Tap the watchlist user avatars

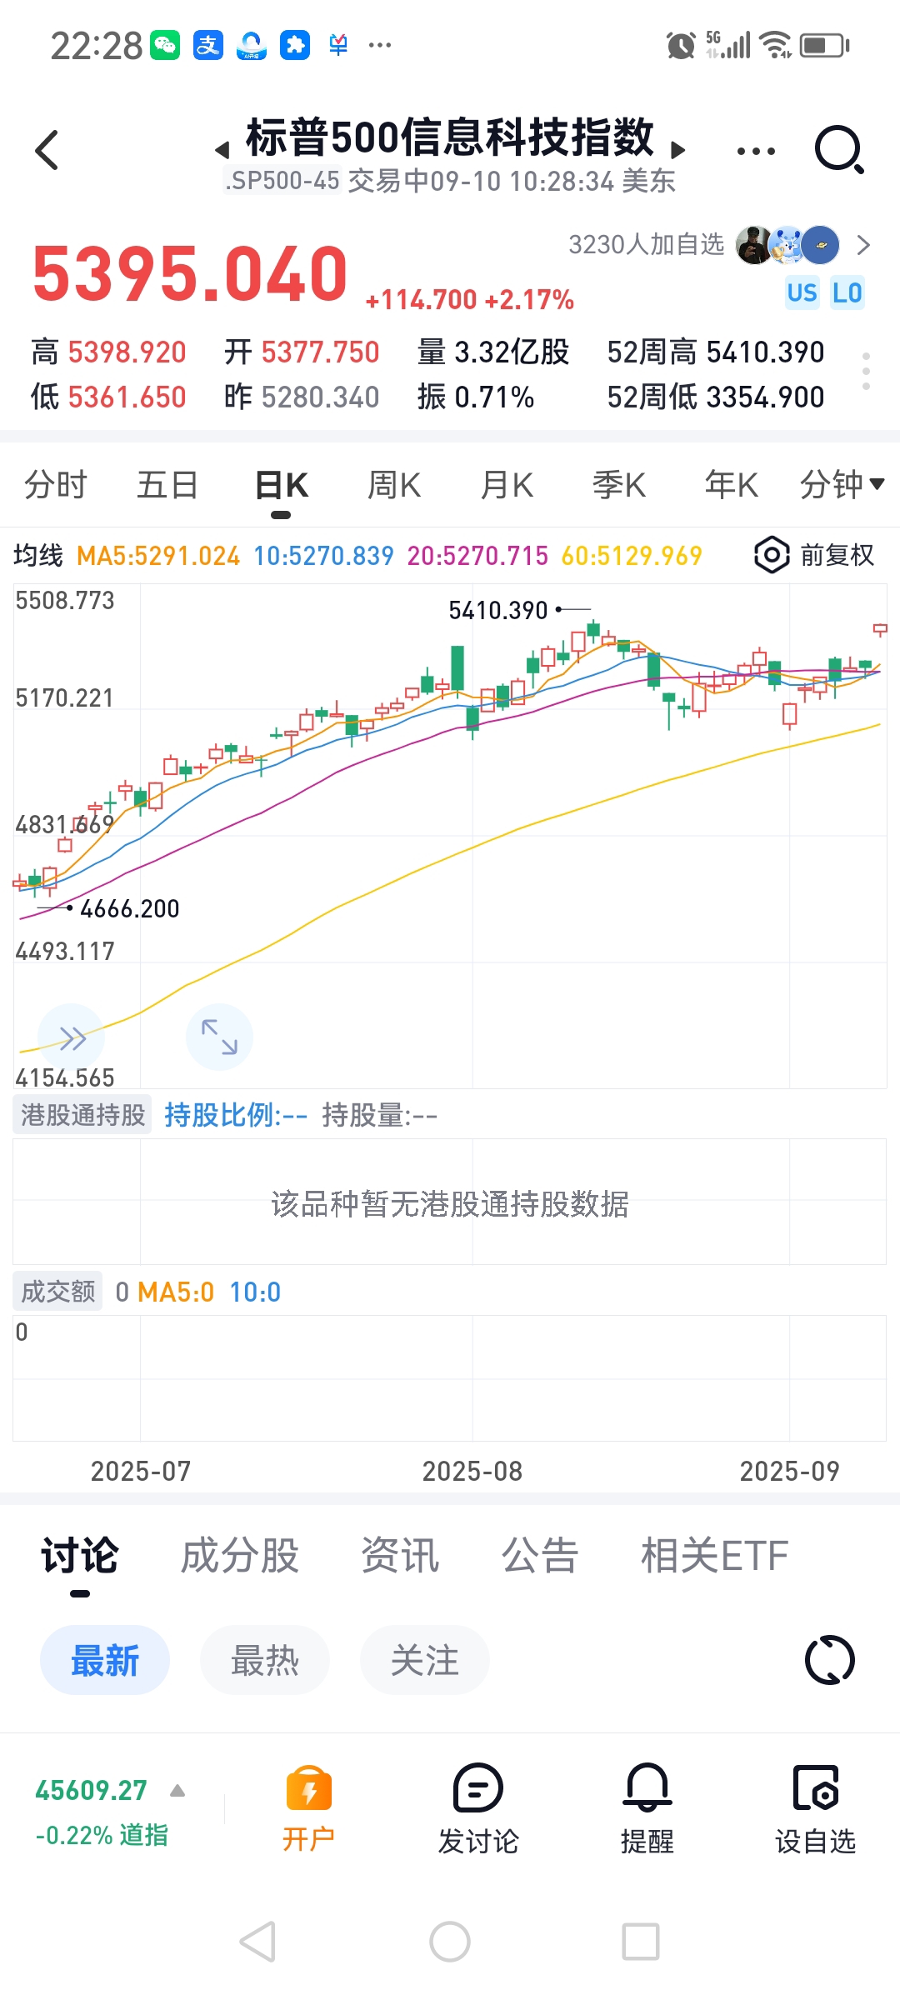pyautogui.click(x=787, y=245)
